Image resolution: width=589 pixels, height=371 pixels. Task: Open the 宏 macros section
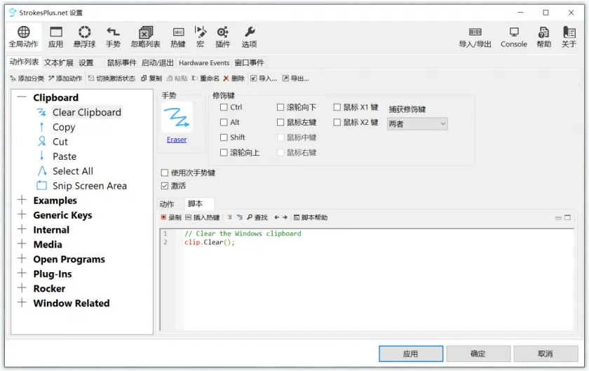201,37
